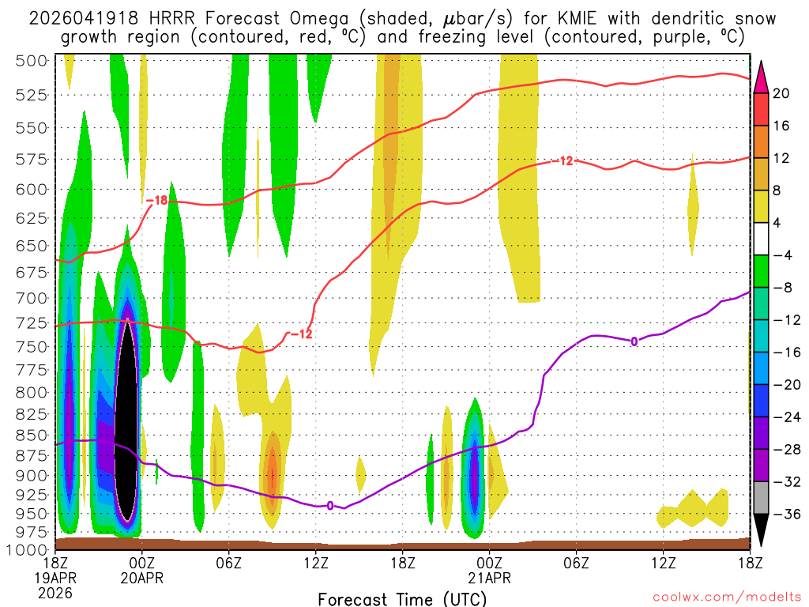809x607 pixels.
Task: Pick the light orange 8 to 12 swatch
Action: tap(761, 175)
